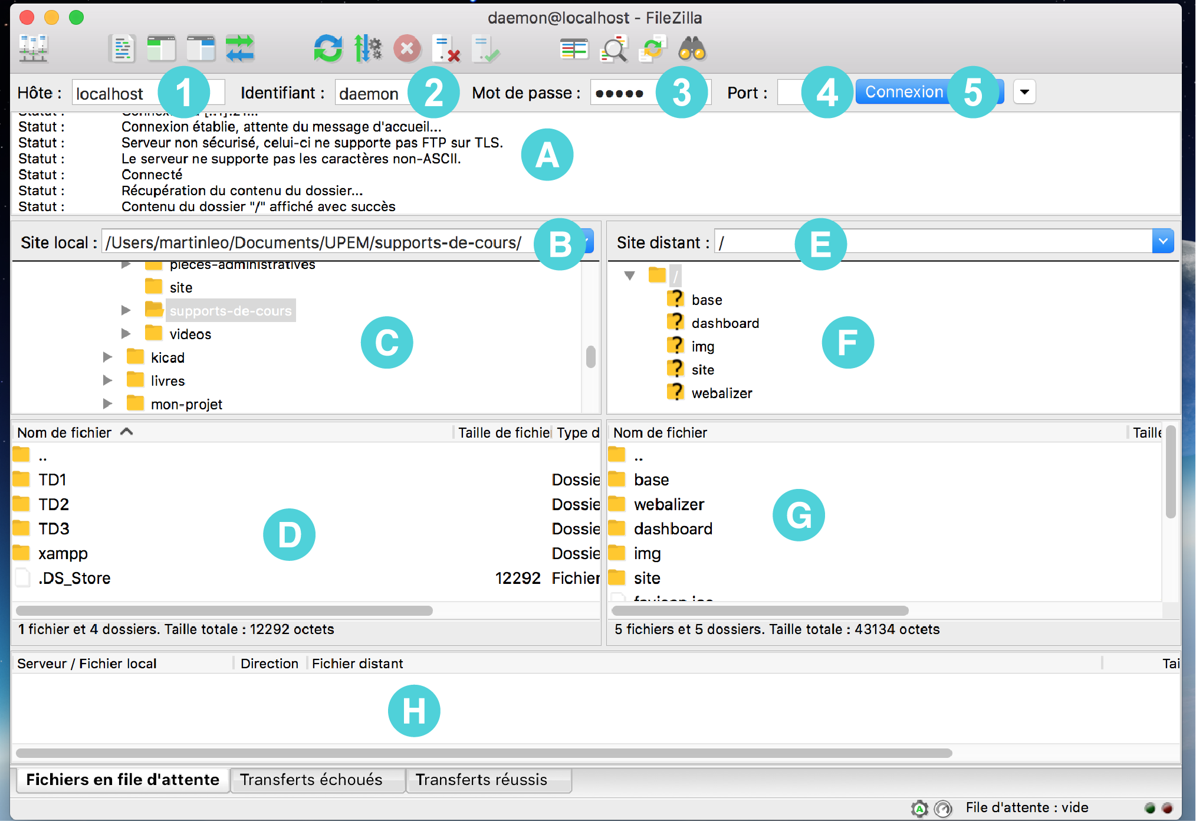Expand the kicad folder in local tree
Image resolution: width=1196 pixels, height=821 pixels.
point(108,357)
